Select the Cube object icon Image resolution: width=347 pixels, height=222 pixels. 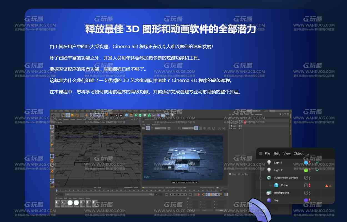click(x=276, y=185)
